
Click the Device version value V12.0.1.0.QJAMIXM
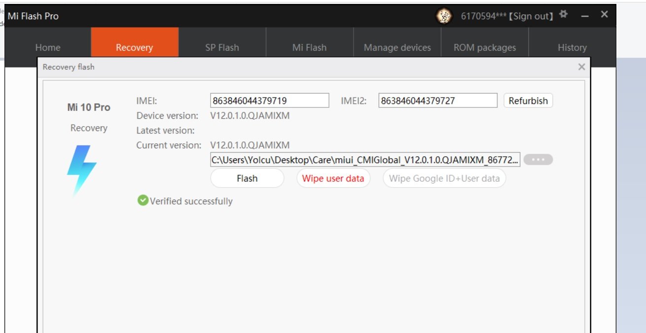point(250,116)
